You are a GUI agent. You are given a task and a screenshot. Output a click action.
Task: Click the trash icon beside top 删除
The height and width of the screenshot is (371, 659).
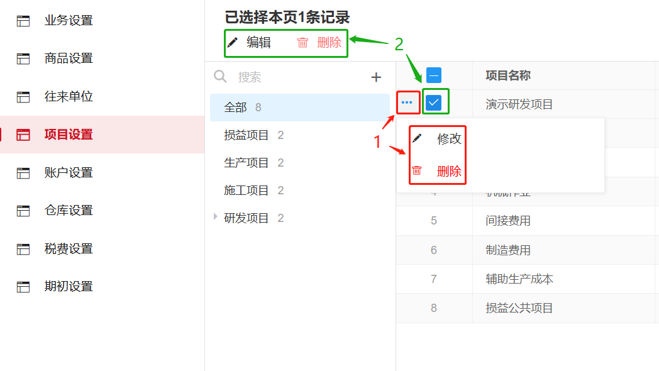pyautogui.click(x=303, y=43)
